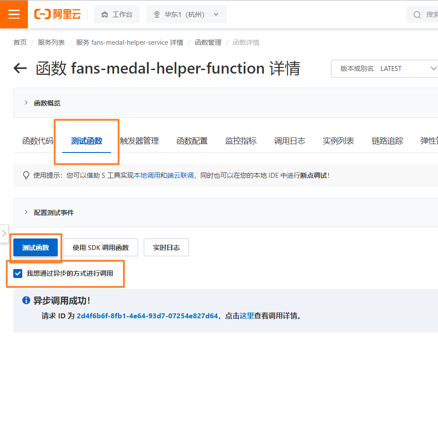
Task: Switch to the 触发器管理 tab
Action: (x=139, y=141)
